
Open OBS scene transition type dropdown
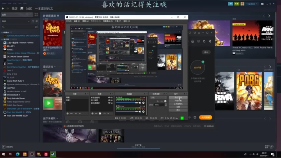[x=158, y=97]
